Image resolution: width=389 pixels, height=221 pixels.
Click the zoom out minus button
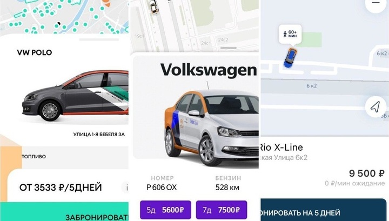pos(376,3)
